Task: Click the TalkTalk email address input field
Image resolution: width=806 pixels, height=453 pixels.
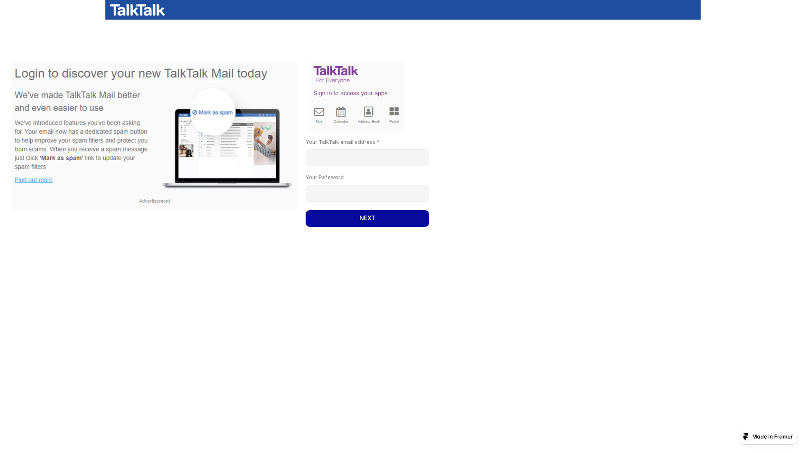Action: tap(367, 157)
